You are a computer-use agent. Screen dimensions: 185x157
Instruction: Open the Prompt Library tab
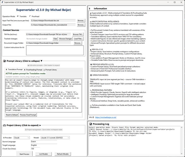pos(50,70)
